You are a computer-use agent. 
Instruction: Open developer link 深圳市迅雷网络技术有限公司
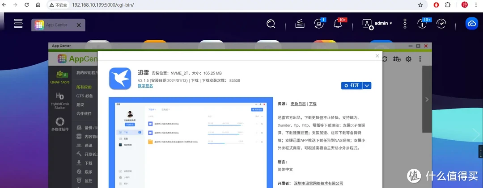[318, 184]
